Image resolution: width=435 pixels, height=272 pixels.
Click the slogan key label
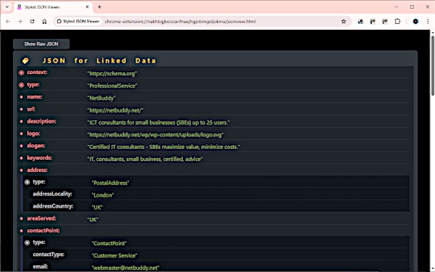coord(36,146)
